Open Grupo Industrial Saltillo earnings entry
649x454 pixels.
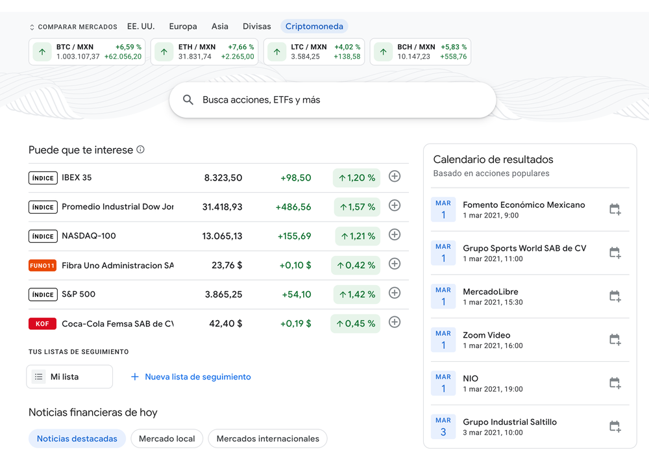tap(530, 426)
